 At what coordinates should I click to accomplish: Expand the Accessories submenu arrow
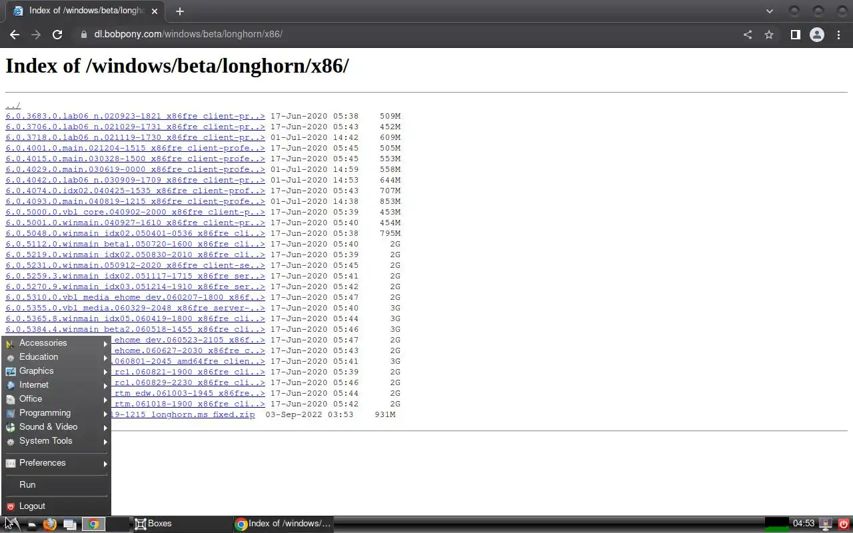click(105, 344)
